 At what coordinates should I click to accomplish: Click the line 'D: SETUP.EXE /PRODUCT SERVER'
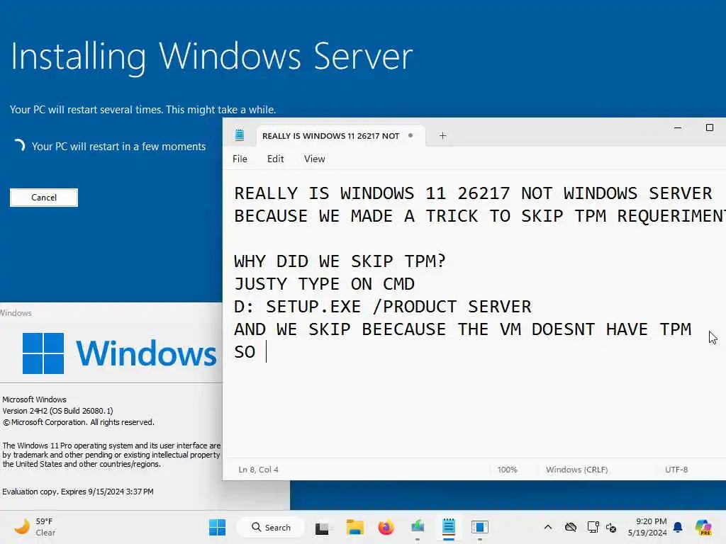click(383, 307)
